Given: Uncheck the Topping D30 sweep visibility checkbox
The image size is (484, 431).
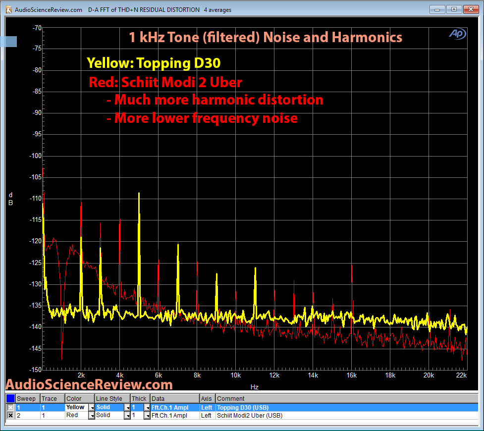Looking at the screenshot, I should click(x=10, y=408).
